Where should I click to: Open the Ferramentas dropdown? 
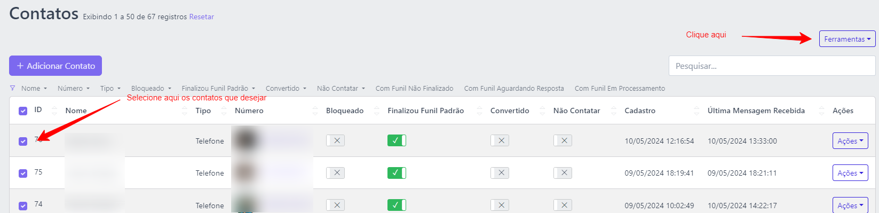847,39
